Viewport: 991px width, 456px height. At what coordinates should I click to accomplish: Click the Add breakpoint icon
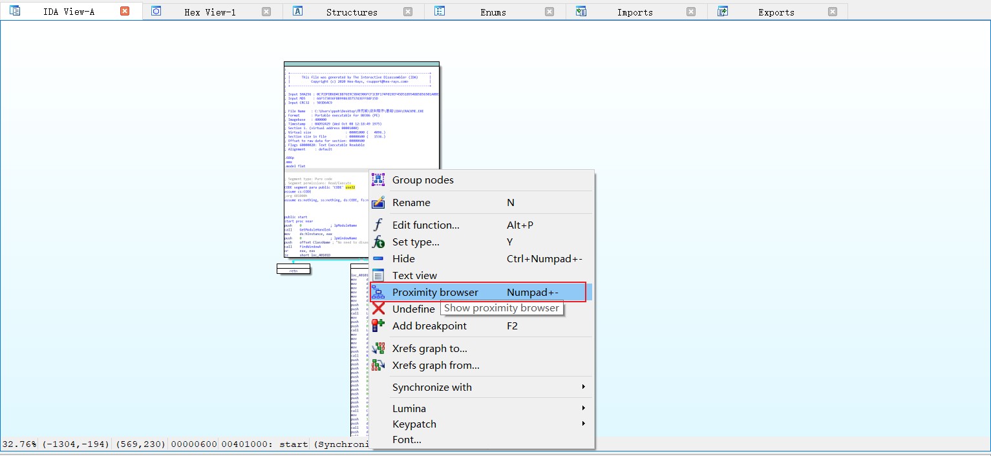[378, 326]
